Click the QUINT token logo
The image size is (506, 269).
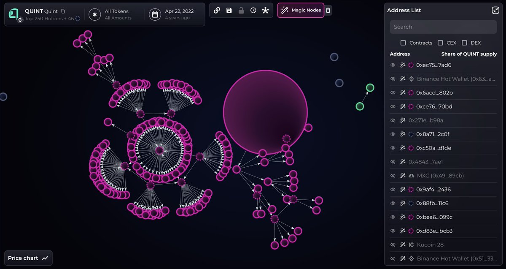coord(14,14)
